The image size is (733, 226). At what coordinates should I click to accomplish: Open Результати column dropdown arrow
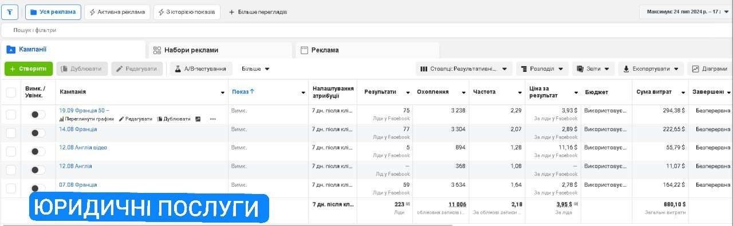(408, 92)
